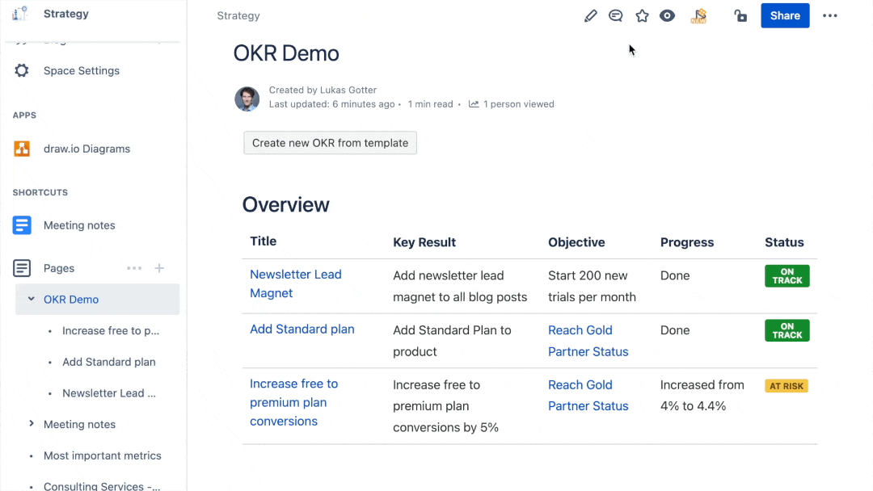Viewport: 873px width, 491px height.
Task: Click the AT RISK status badge
Action: coord(787,386)
